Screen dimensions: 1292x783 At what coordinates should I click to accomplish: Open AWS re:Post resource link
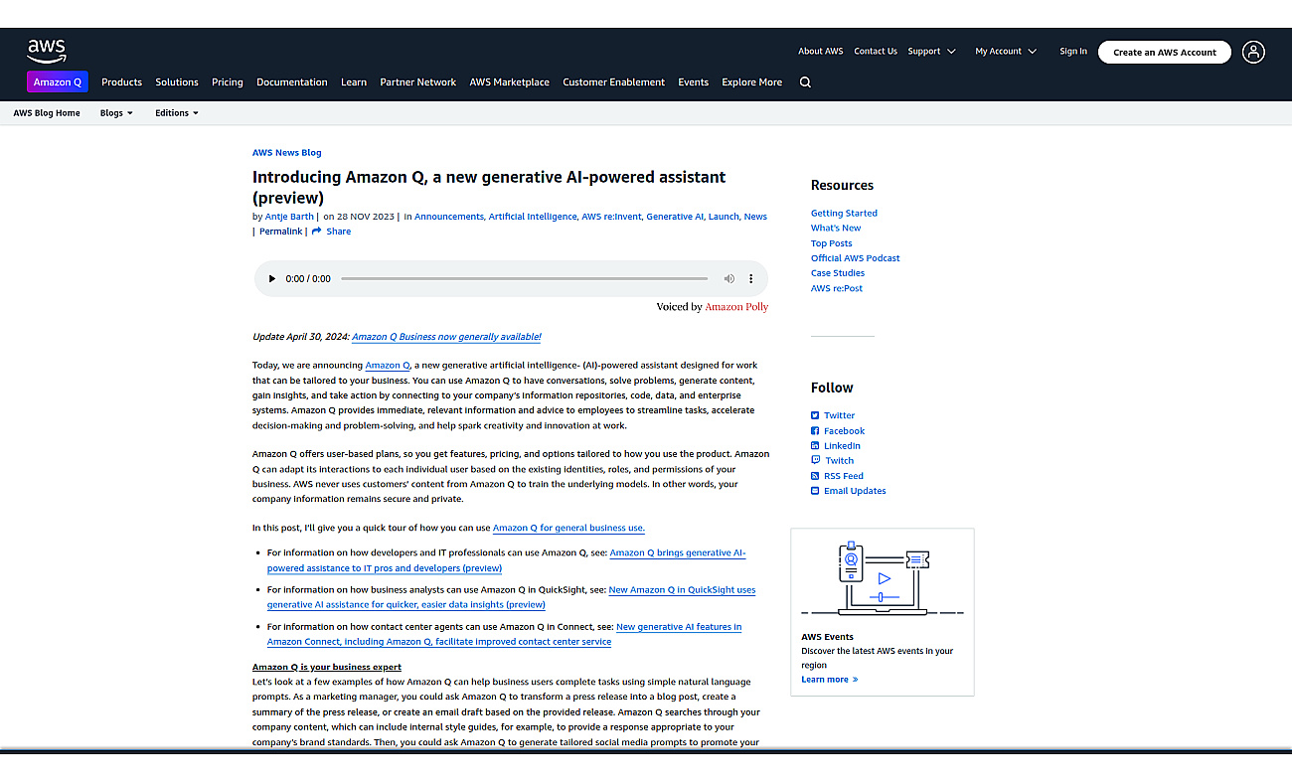[837, 289]
